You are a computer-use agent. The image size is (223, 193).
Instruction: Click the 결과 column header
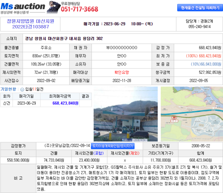pyautogui.click(x=85, y=96)
